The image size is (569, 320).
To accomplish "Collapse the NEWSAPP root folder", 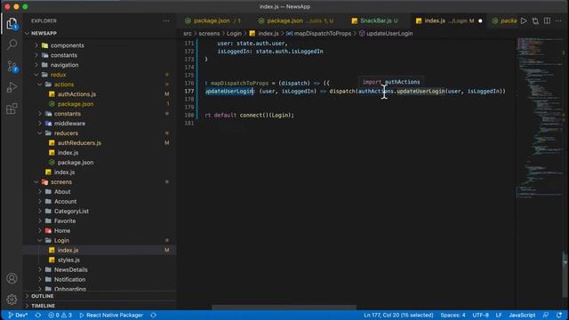I will pyautogui.click(x=44, y=33).
